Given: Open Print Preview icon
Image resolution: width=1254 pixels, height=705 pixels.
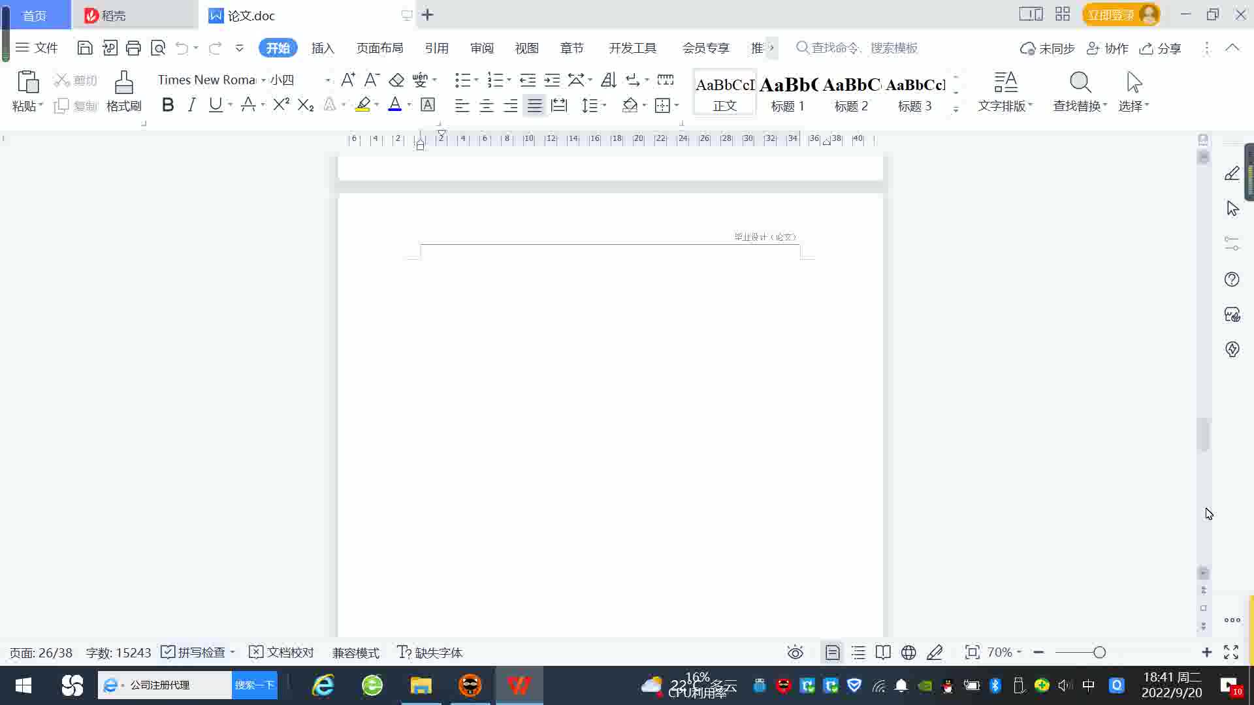Looking at the screenshot, I should (158, 48).
